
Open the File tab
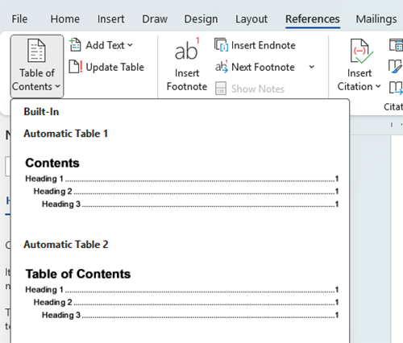pos(19,19)
